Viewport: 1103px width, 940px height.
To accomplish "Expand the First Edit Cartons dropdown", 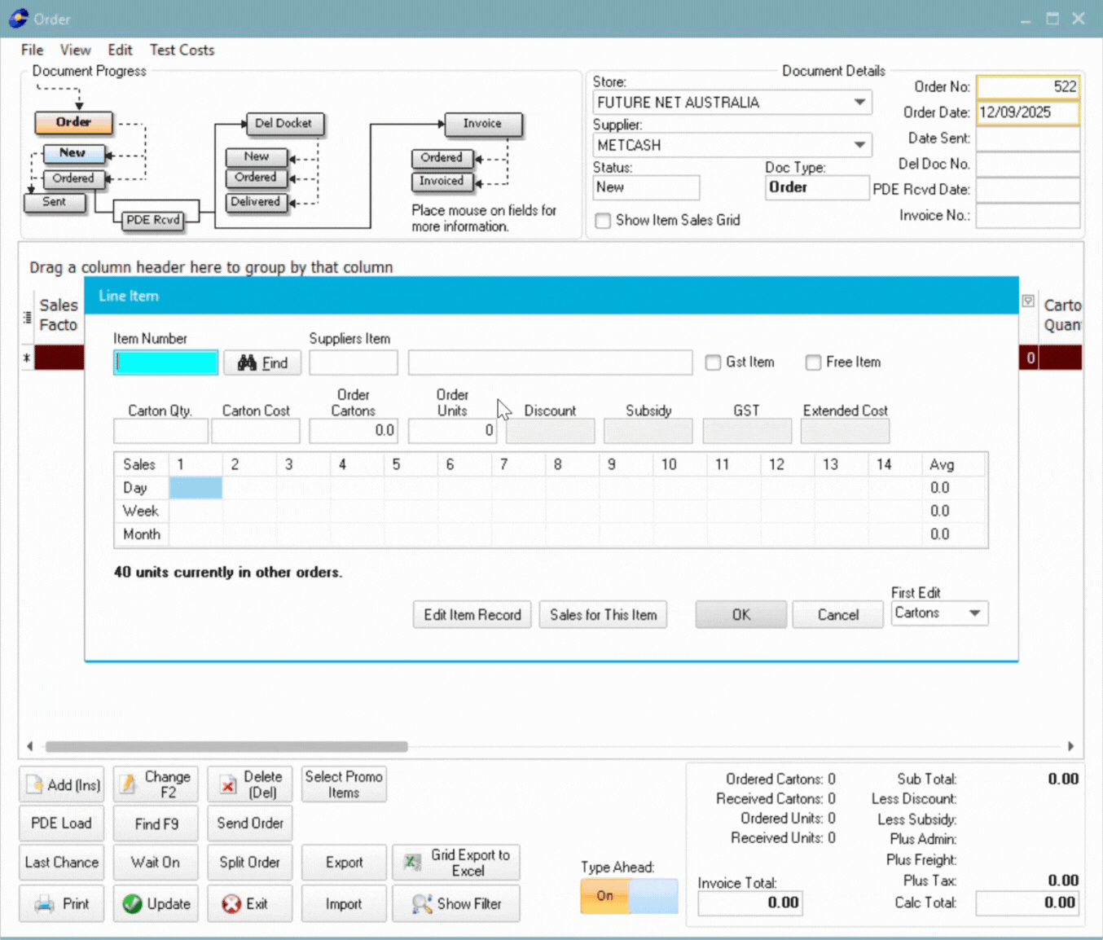I will click(x=974, y=613).
